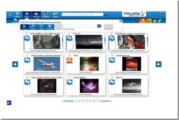Switch to the Audio media tab

pos(33,27)
